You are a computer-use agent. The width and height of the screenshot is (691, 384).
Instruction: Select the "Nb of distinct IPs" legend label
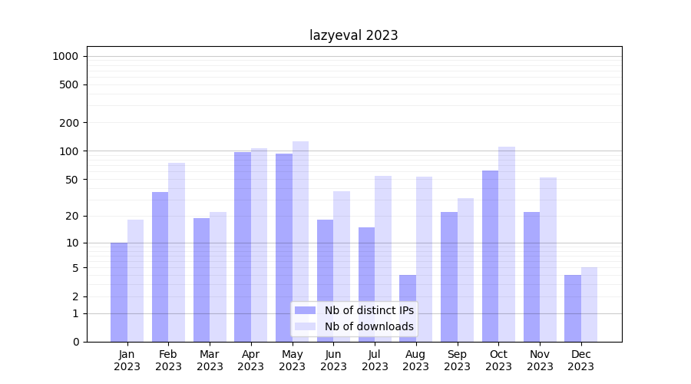point(369,310)
